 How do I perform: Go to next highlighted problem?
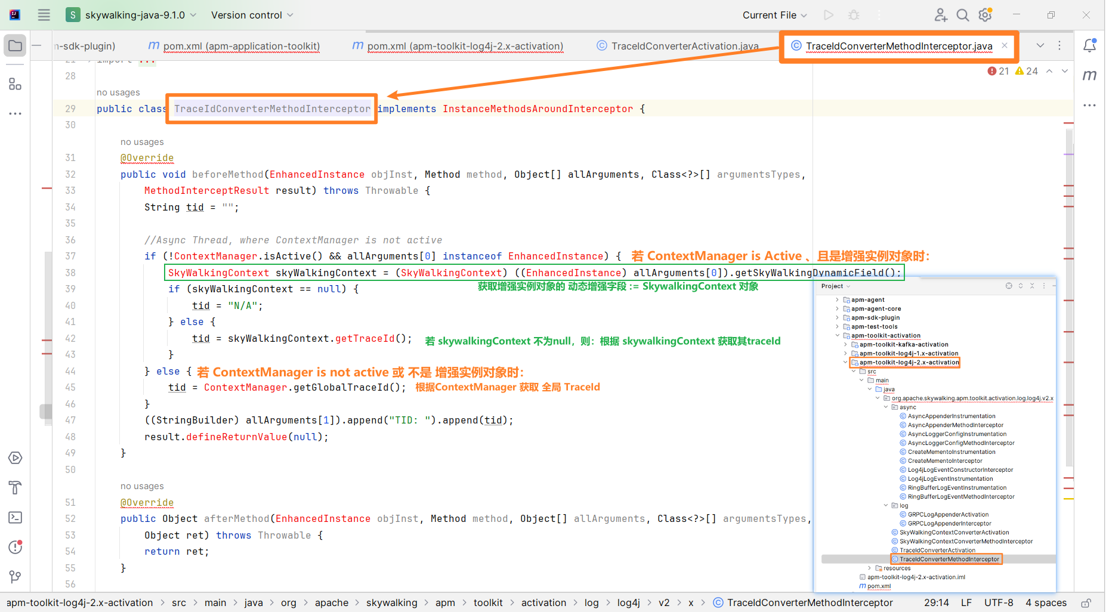(1065, 71)
